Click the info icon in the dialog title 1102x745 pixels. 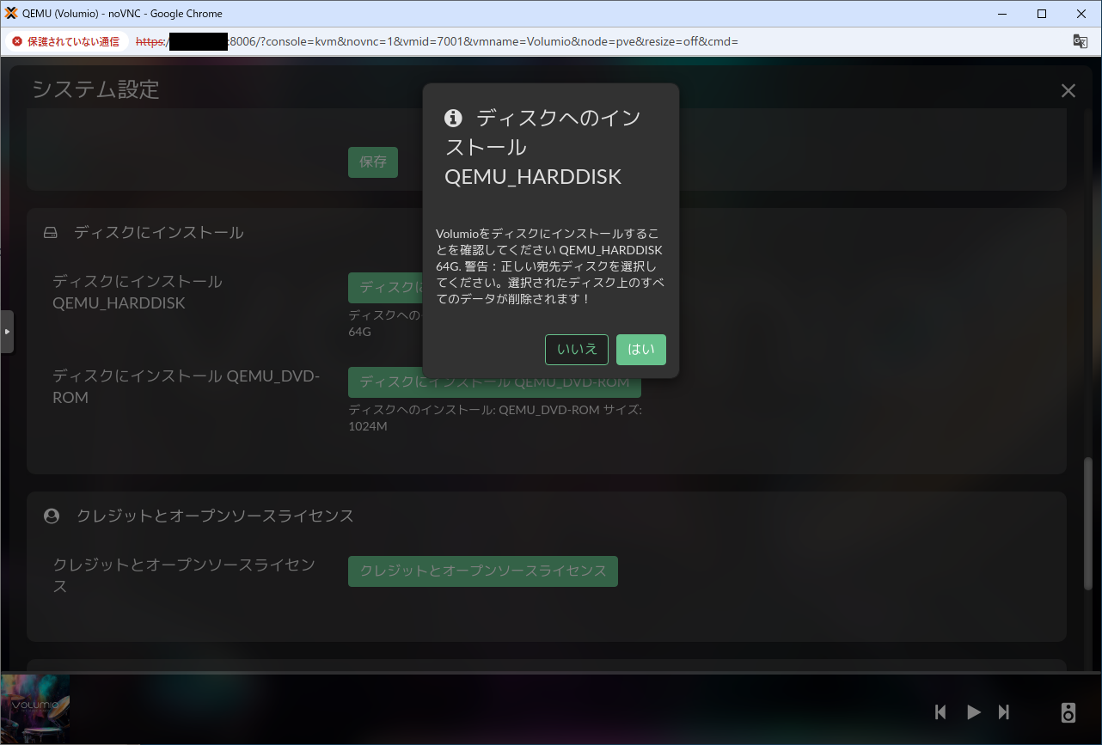pos(453,119)
